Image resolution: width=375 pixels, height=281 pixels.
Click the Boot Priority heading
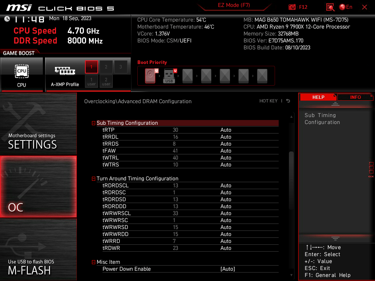click(152, 62)
